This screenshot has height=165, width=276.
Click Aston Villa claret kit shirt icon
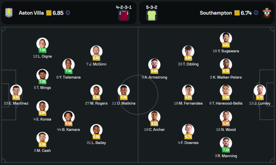124,15
